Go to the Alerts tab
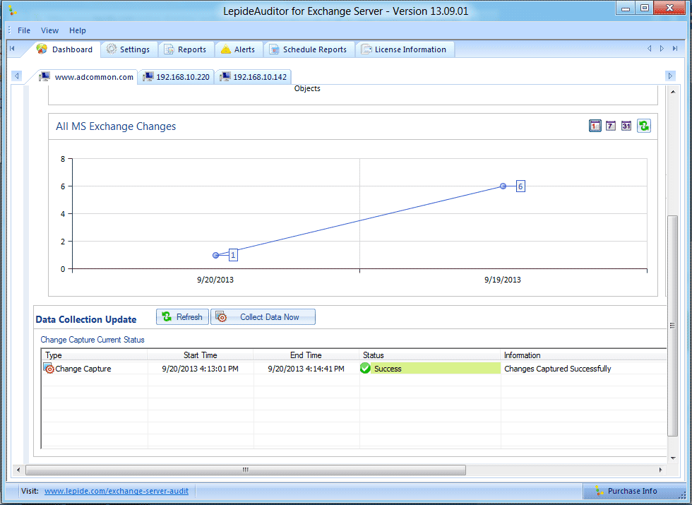The height and width of the screenshot is (505, 692). [239, 49]
